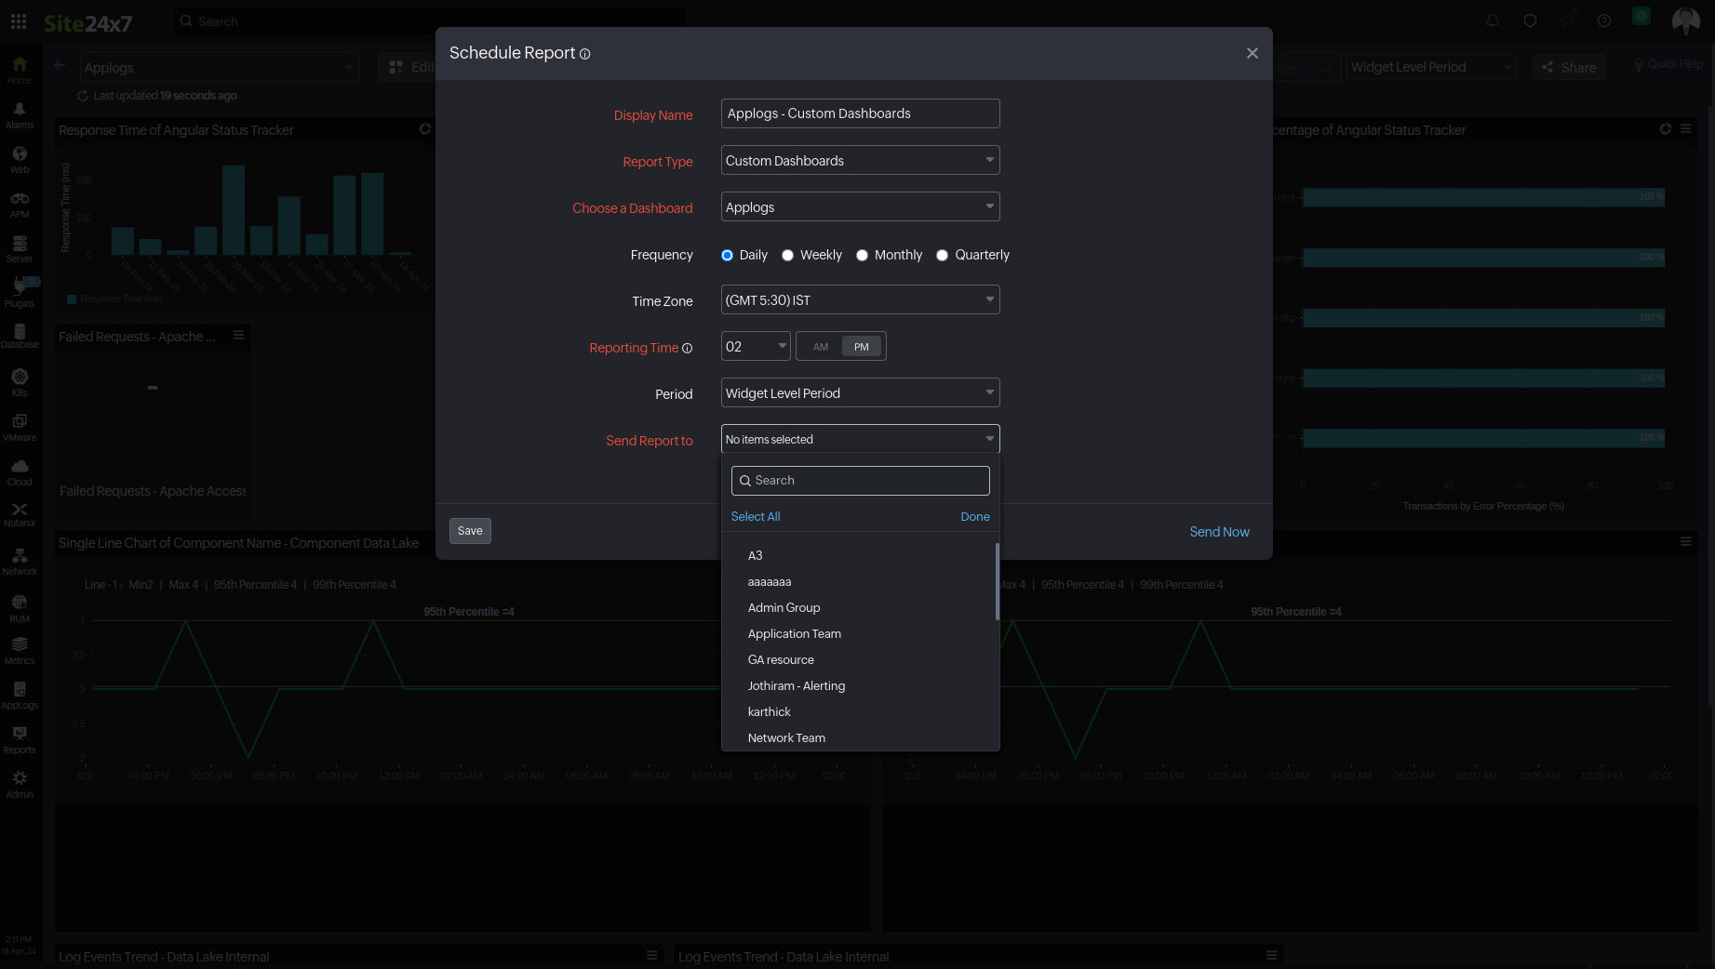Switch reporting time to PM
This screenshot has height=969, width=1715.
point(862,347)
